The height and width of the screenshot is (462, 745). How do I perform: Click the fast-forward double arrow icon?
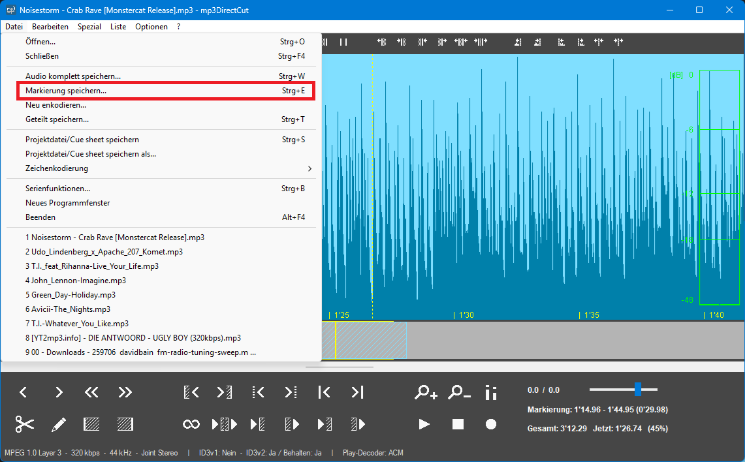pos(124,392)
